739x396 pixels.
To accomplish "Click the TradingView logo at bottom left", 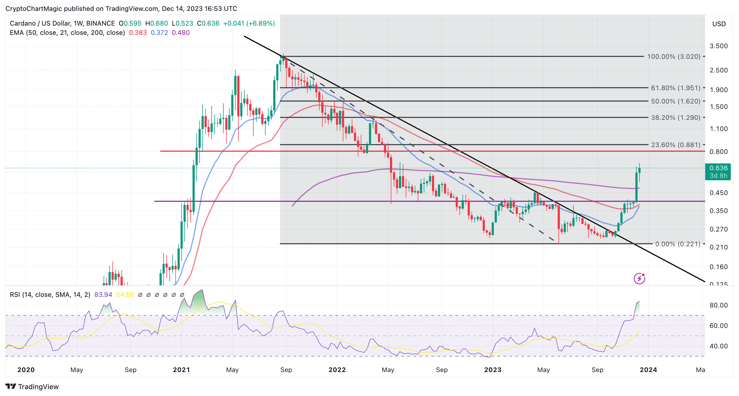I will pyautogui.click(x=32, y=386).
